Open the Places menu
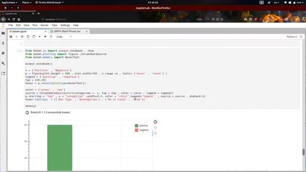The height and width of the screenshot is (172, 306). click(27, 2)
